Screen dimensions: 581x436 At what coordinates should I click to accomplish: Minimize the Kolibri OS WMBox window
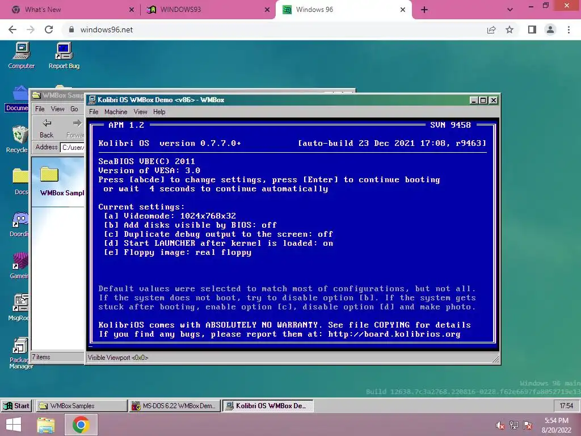click(x=474, y=100)
